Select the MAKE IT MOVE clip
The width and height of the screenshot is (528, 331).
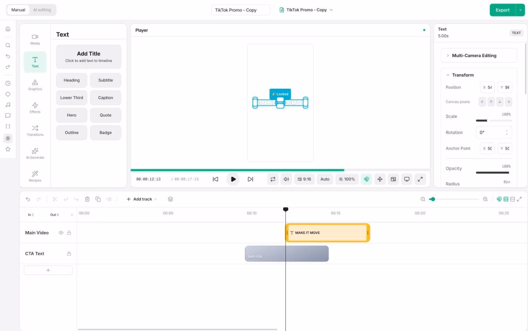coord(327,233)
